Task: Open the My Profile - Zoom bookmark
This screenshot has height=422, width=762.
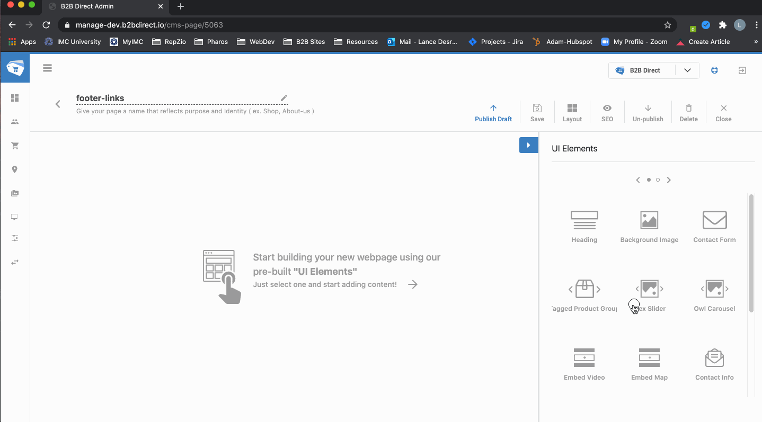Action: click(x=634, y=42)
